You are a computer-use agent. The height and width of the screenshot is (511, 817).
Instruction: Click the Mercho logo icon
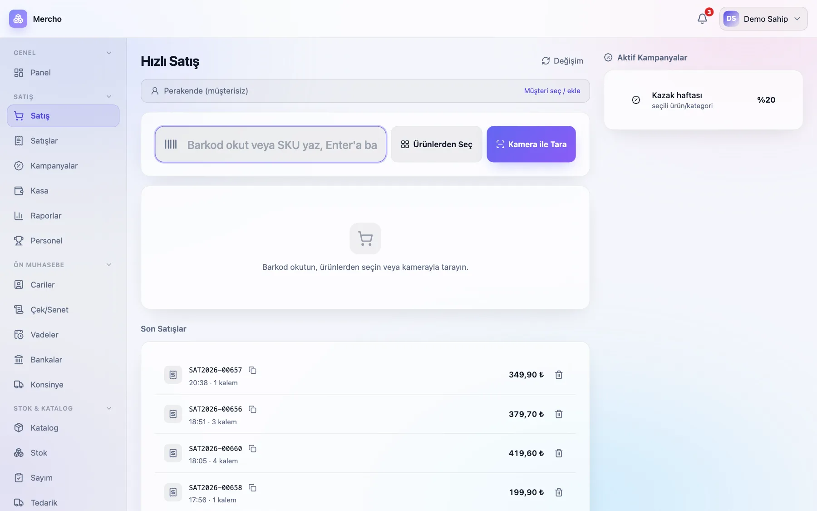[x=18, y=19]
